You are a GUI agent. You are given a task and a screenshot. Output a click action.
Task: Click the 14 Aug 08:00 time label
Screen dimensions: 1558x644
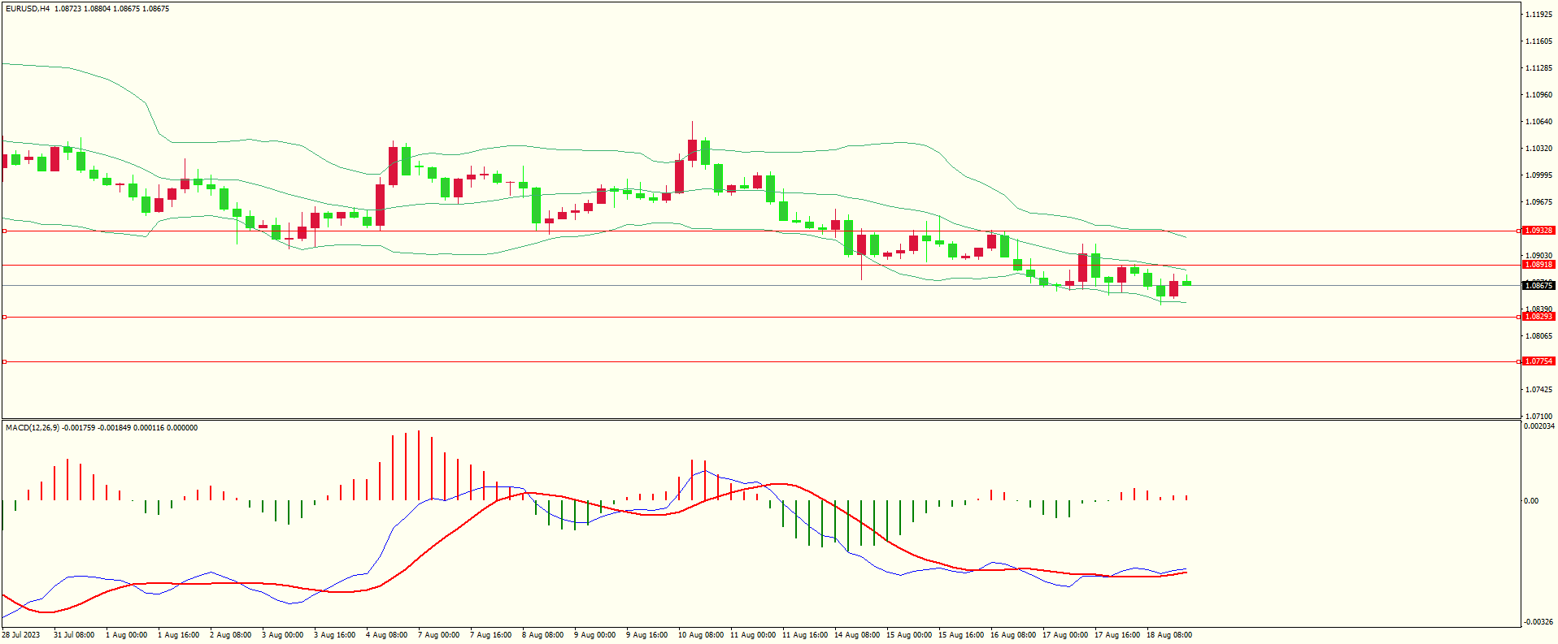pos(856,635)
